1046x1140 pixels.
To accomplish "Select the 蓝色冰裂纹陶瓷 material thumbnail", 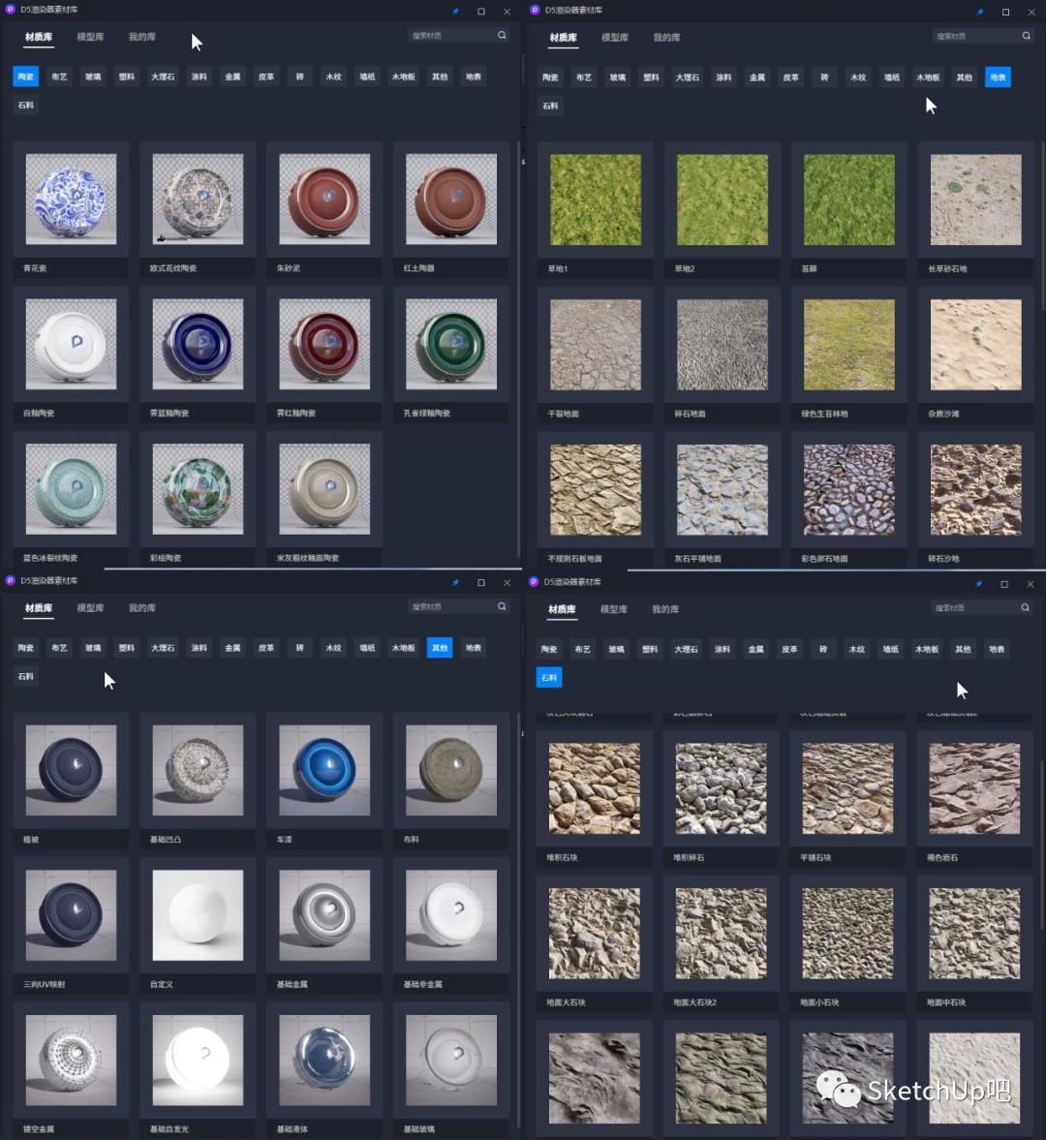I will click(x=71, y=489).
